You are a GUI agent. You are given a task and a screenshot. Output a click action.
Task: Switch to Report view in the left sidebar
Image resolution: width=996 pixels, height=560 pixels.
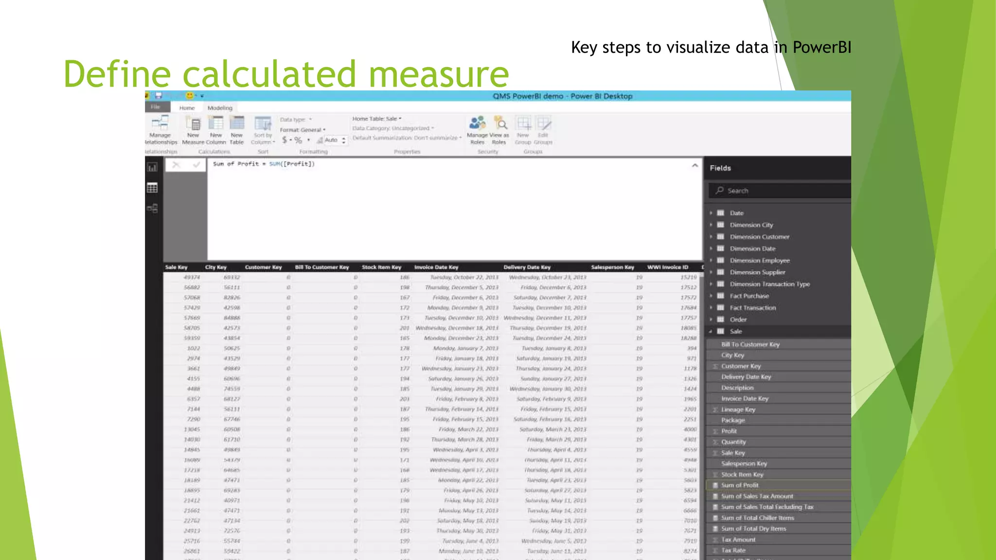(152, 167)
